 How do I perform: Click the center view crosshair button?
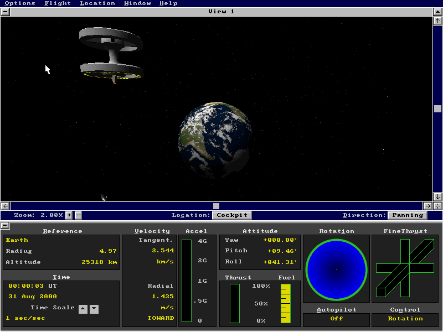point(437,206)
